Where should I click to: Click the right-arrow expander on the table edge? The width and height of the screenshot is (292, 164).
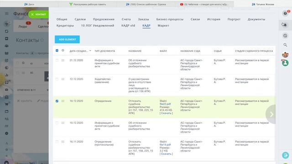point(271,114)
